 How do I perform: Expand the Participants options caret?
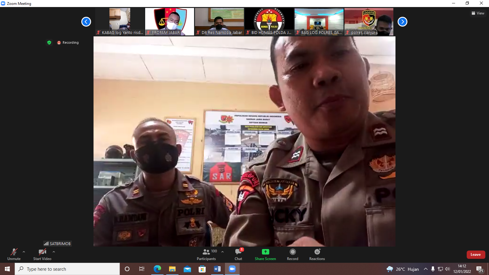point(222,252)
